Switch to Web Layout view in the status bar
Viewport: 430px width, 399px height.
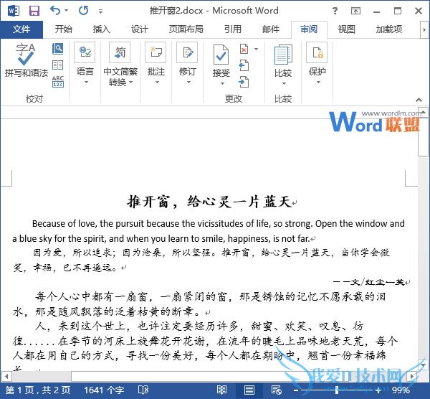coord(276,390)
